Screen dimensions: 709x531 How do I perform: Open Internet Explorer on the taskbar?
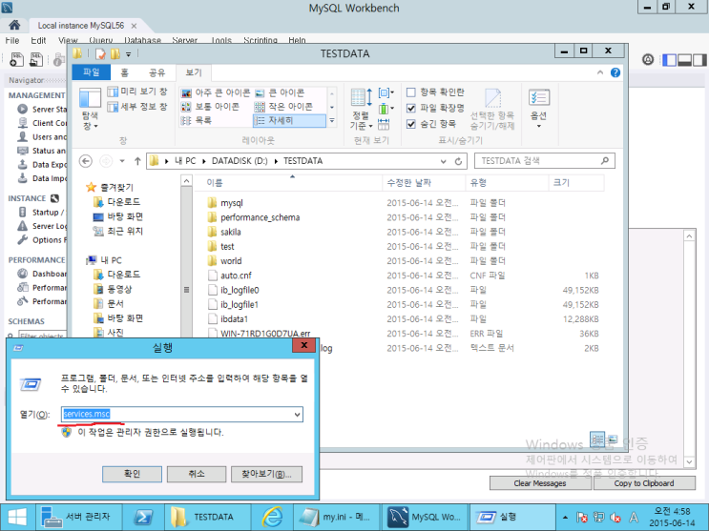270,516
